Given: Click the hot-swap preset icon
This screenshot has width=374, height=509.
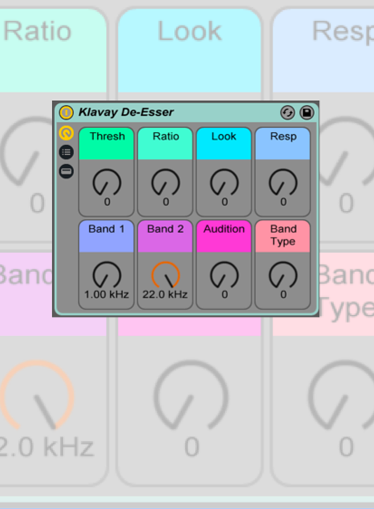Looking at the screenshot, I should (287, 113).
